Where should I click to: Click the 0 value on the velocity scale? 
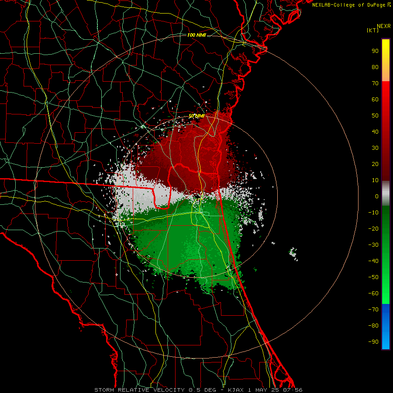[377, 196]
